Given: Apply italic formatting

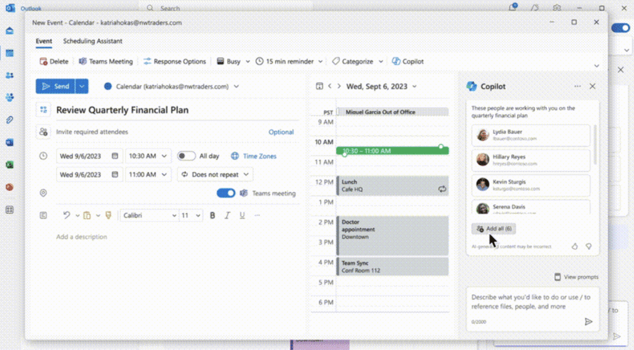Looking at the screenshot, I should (227, 215).
